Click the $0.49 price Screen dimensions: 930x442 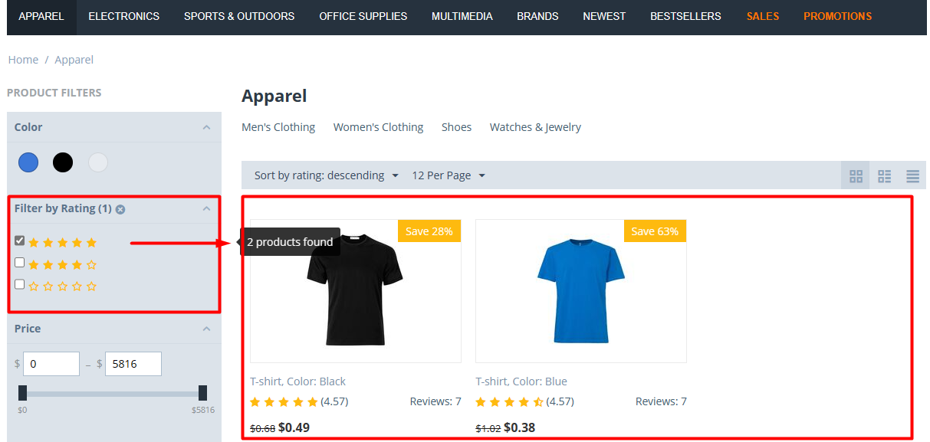tap(294, 427)
